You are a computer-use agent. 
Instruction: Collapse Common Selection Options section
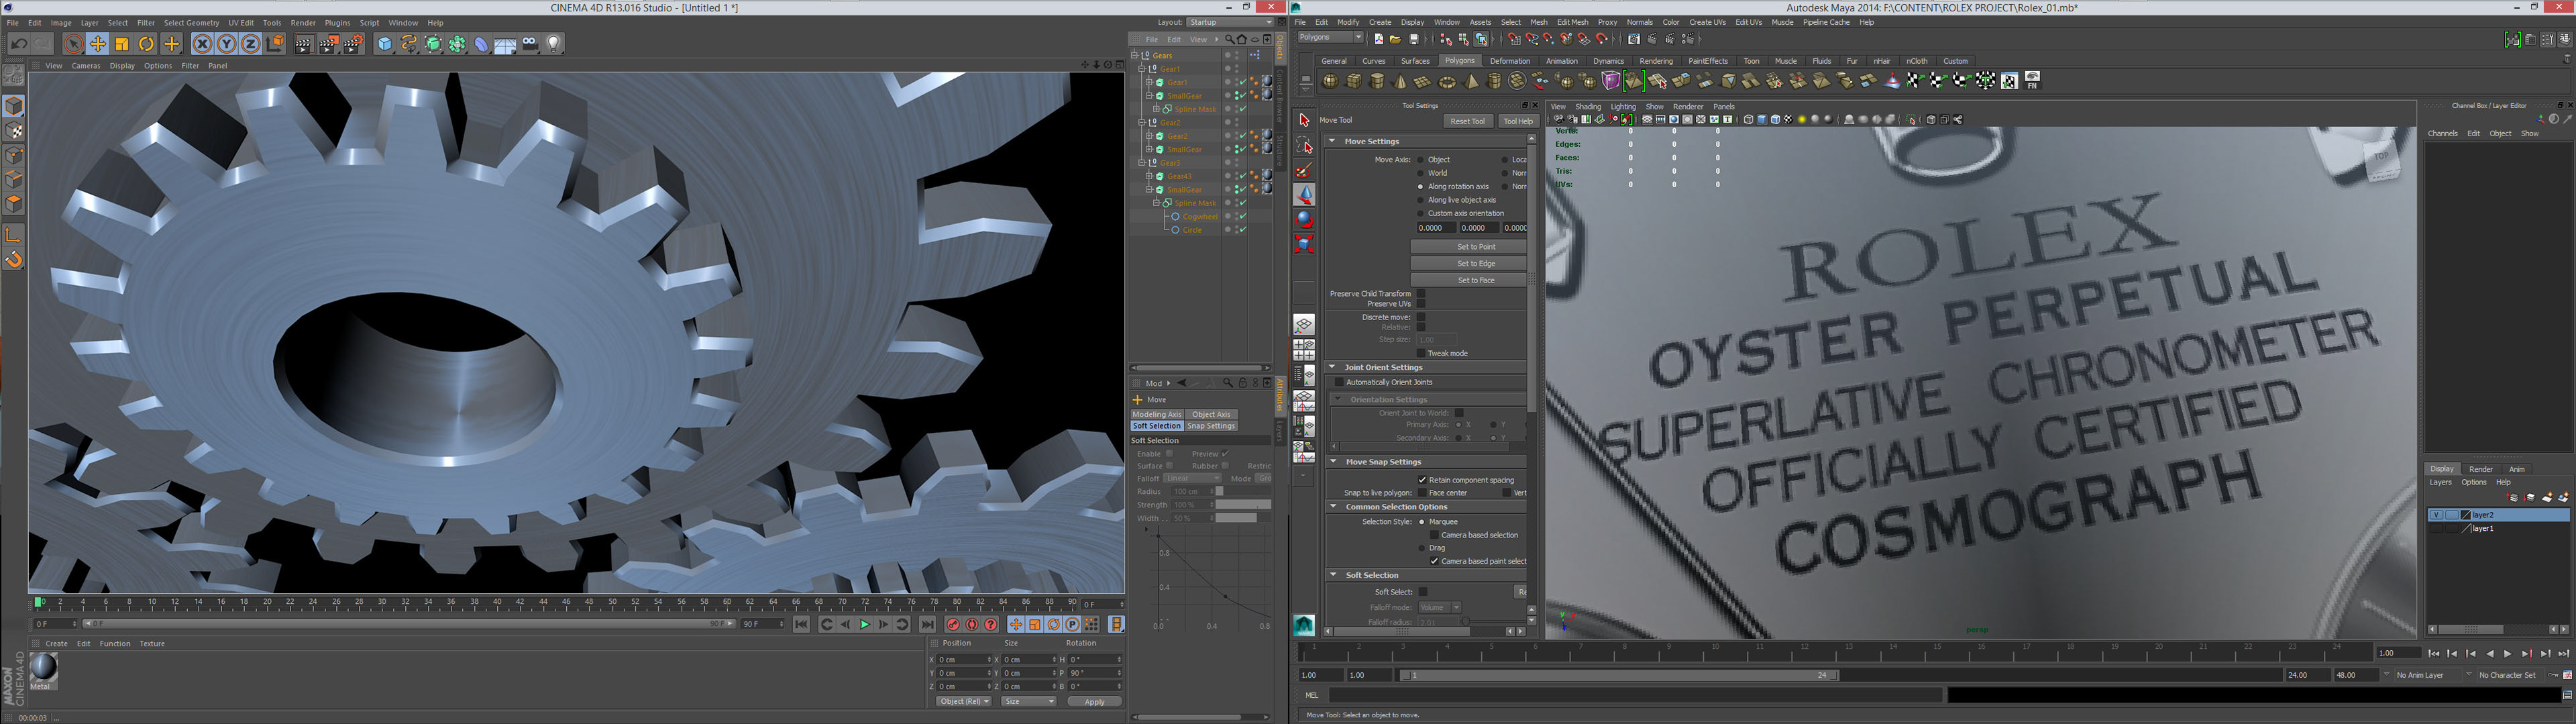(x=1332, y=507)
